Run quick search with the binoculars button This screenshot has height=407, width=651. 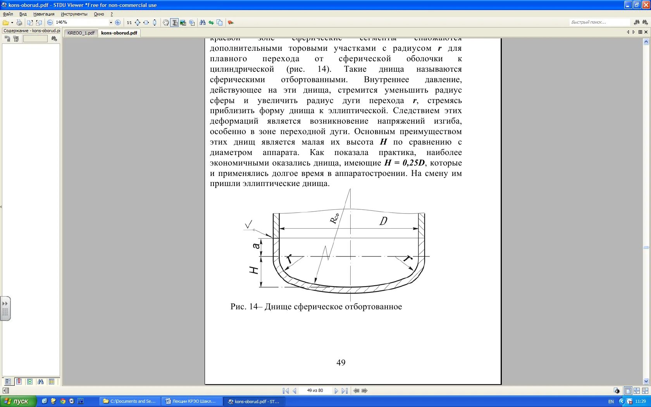tap(637, 22)
